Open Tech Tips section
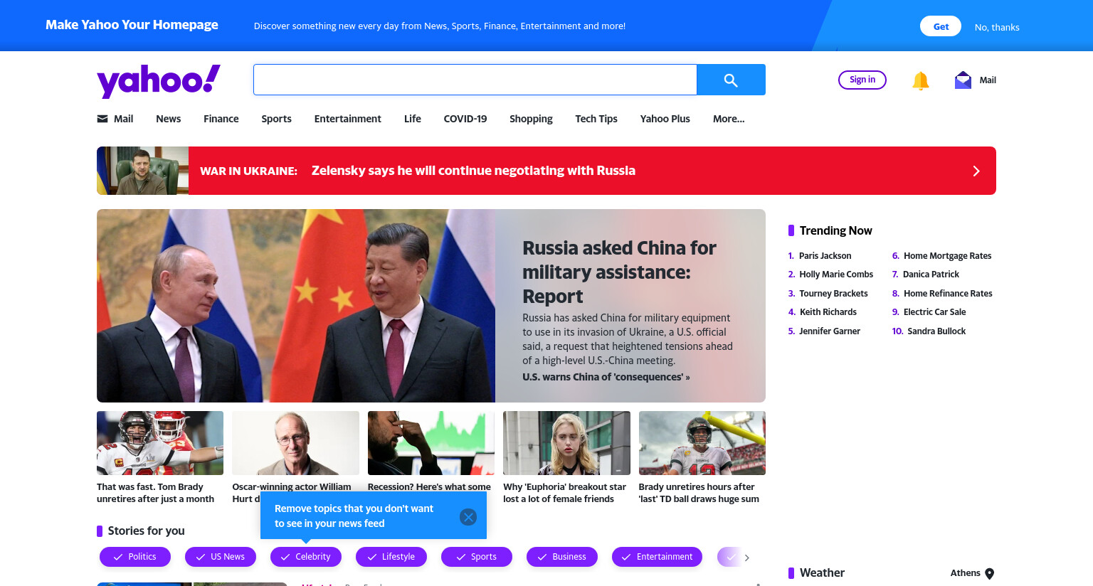1093x586 pixels. (x=596, y=119)
